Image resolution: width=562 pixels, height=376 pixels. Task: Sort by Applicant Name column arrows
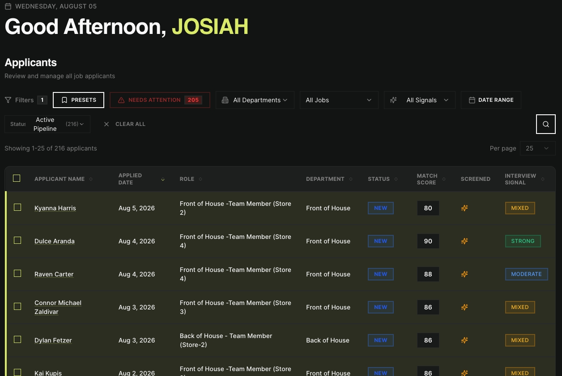click(x=91, y=179)
